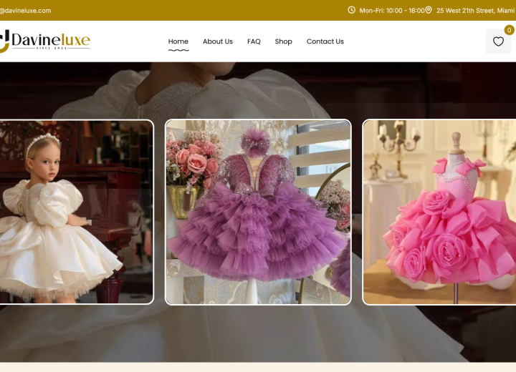Navigate to the Shop menu item
The width and height of the screenshot is (516, 372).
coord(283,41)
